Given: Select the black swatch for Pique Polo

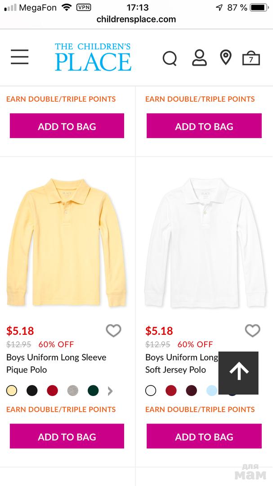Looking at the screenshot, I should pyautogui.click(x=32, y=391).
